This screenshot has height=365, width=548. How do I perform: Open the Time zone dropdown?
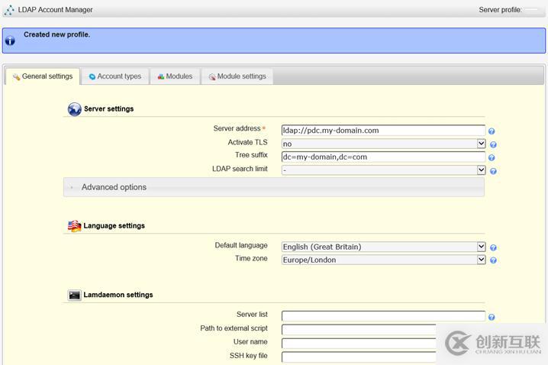383,260
